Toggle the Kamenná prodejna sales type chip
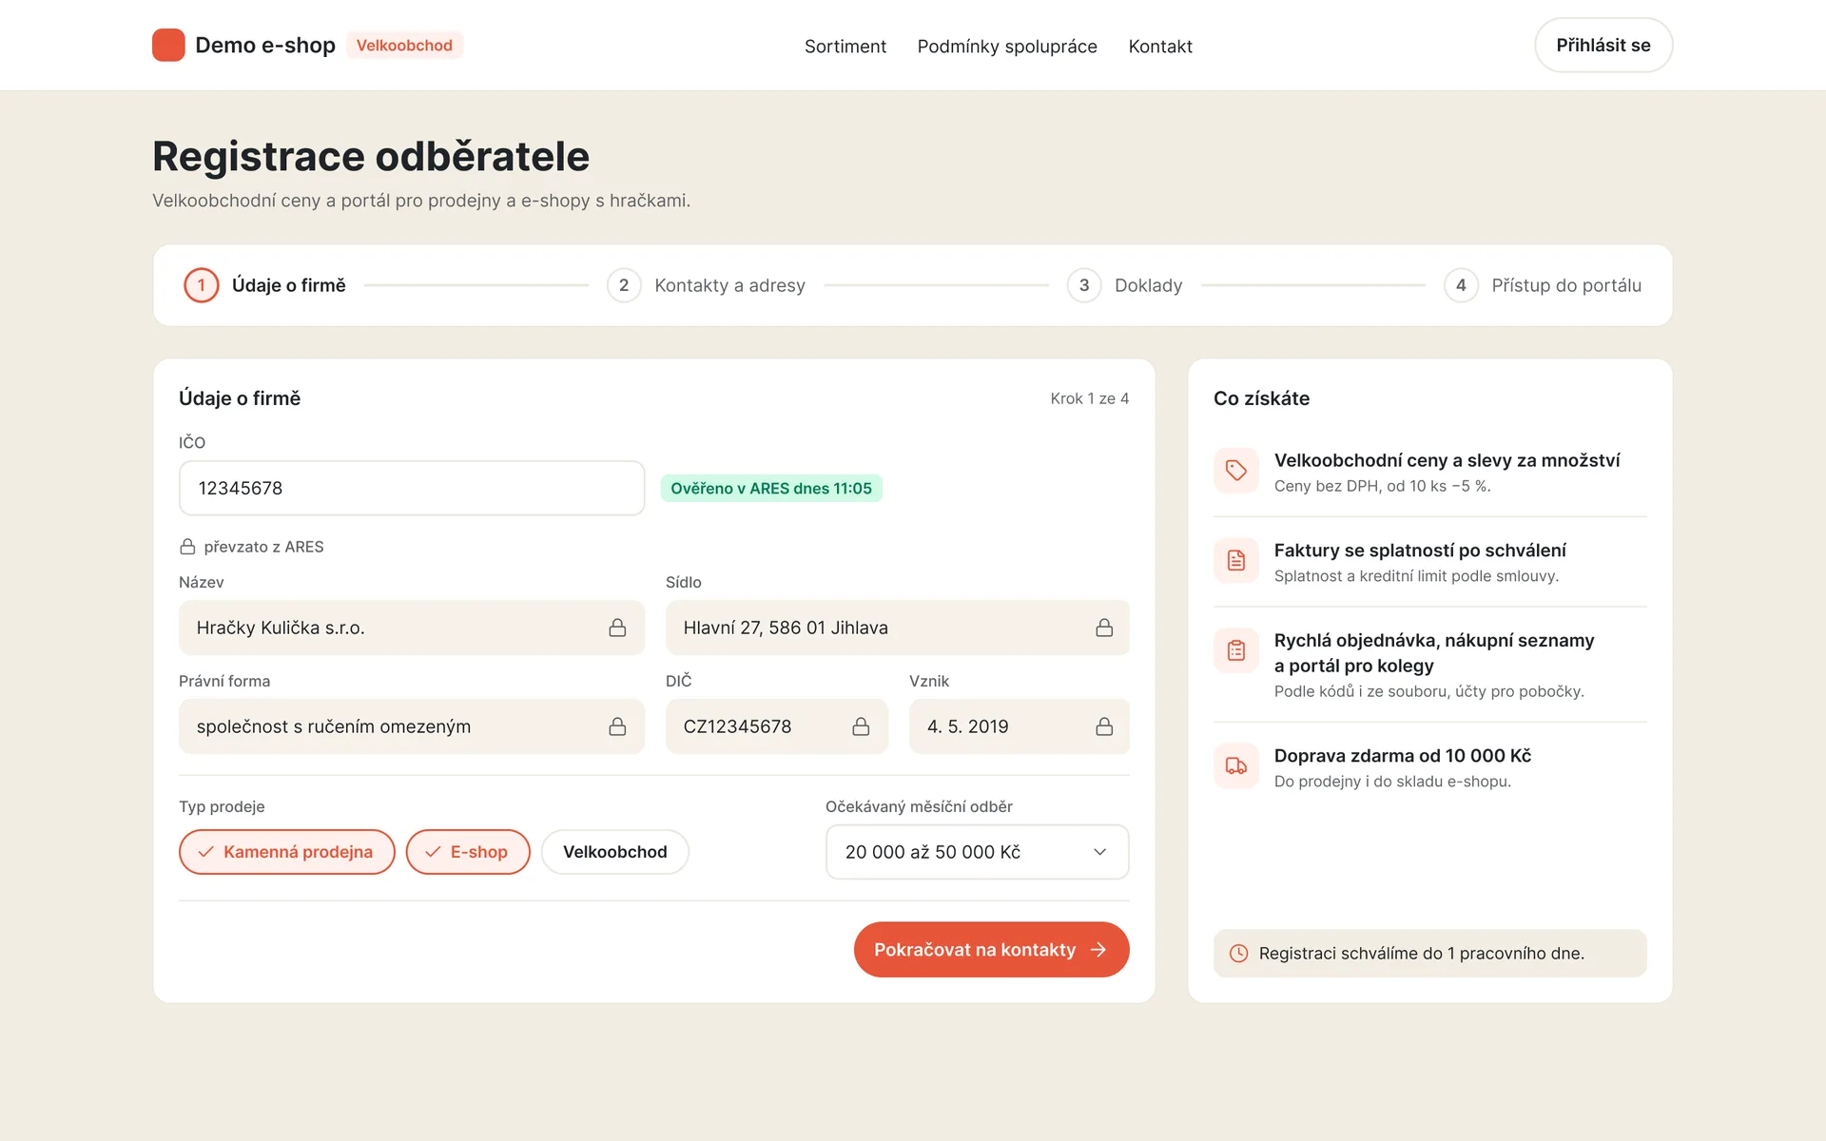This screenshot has width=1826, height=1141. (286, 852)
